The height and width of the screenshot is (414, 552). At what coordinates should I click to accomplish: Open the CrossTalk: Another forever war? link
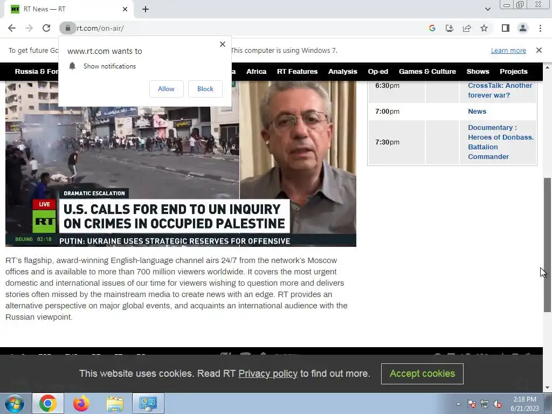(500, 90)
